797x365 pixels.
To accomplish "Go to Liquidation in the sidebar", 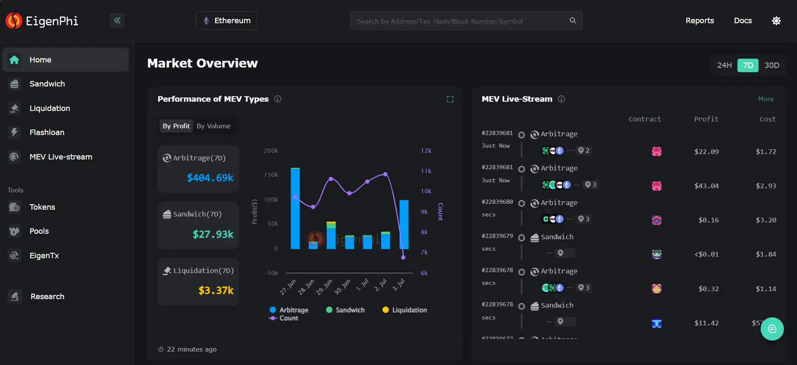I will [49, 108].
